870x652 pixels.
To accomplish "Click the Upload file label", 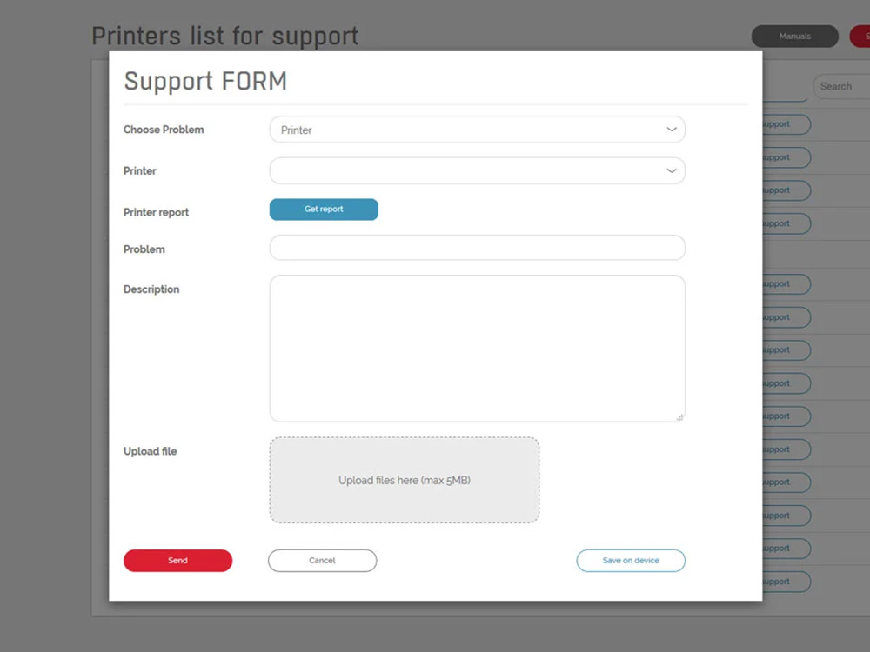I will 150,451.
